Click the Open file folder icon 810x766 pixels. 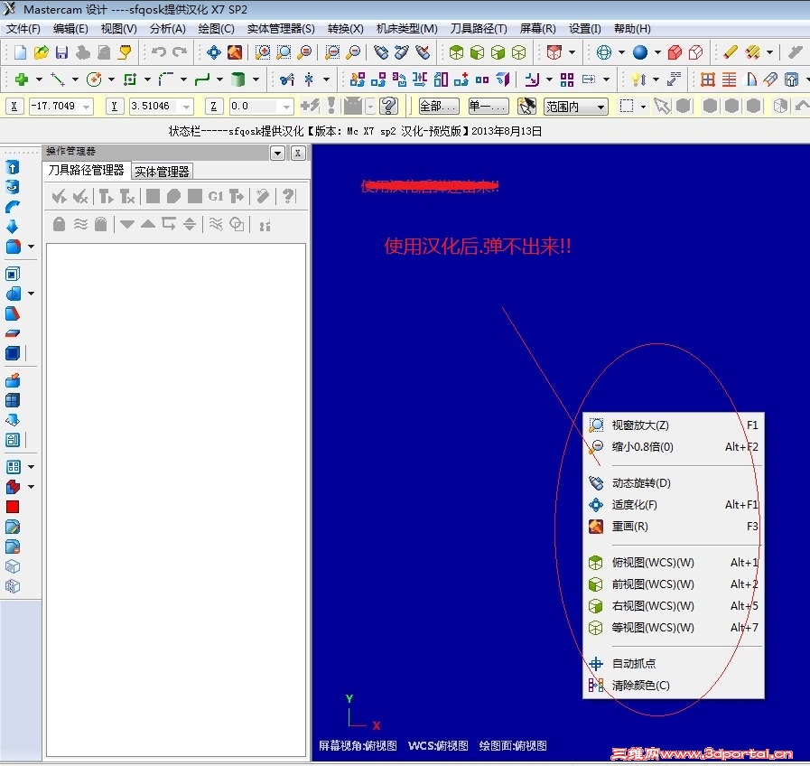[42, 52]
